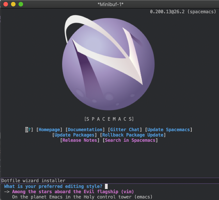Open the Homepage link
The width and height of the screenshot is (219, 200).
click(49, 130)
